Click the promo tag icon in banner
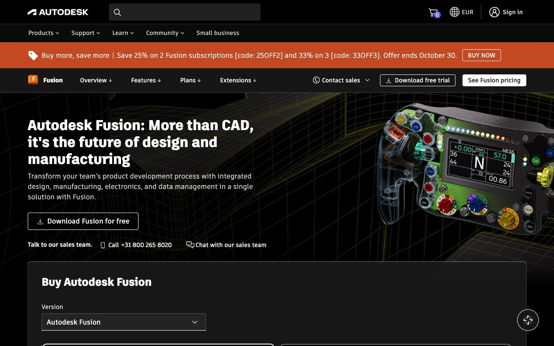Viewport: 554px width, 346px height. click(33, 55)
